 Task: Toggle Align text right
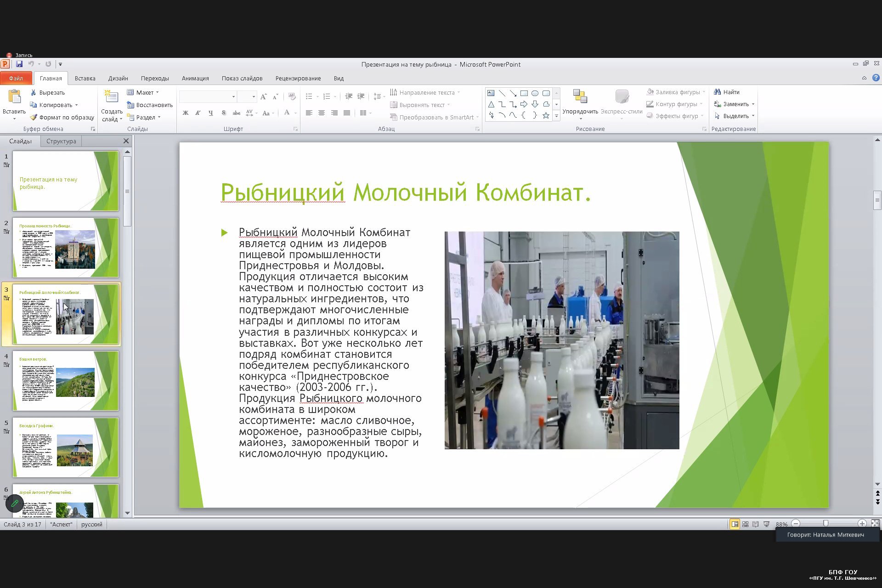point(334,113)
